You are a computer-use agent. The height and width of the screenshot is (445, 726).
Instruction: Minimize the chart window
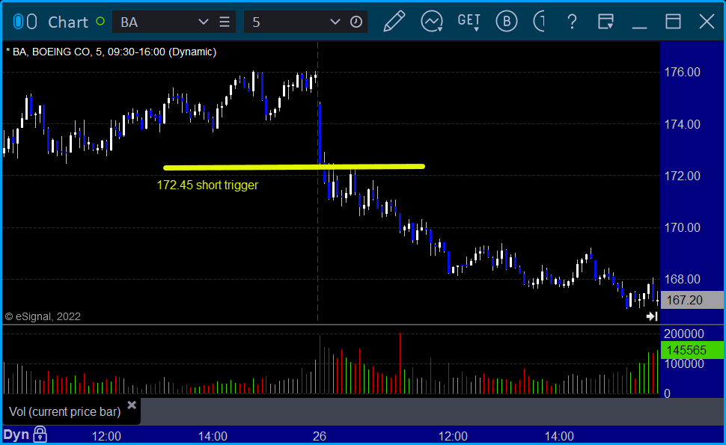point(639,27)
